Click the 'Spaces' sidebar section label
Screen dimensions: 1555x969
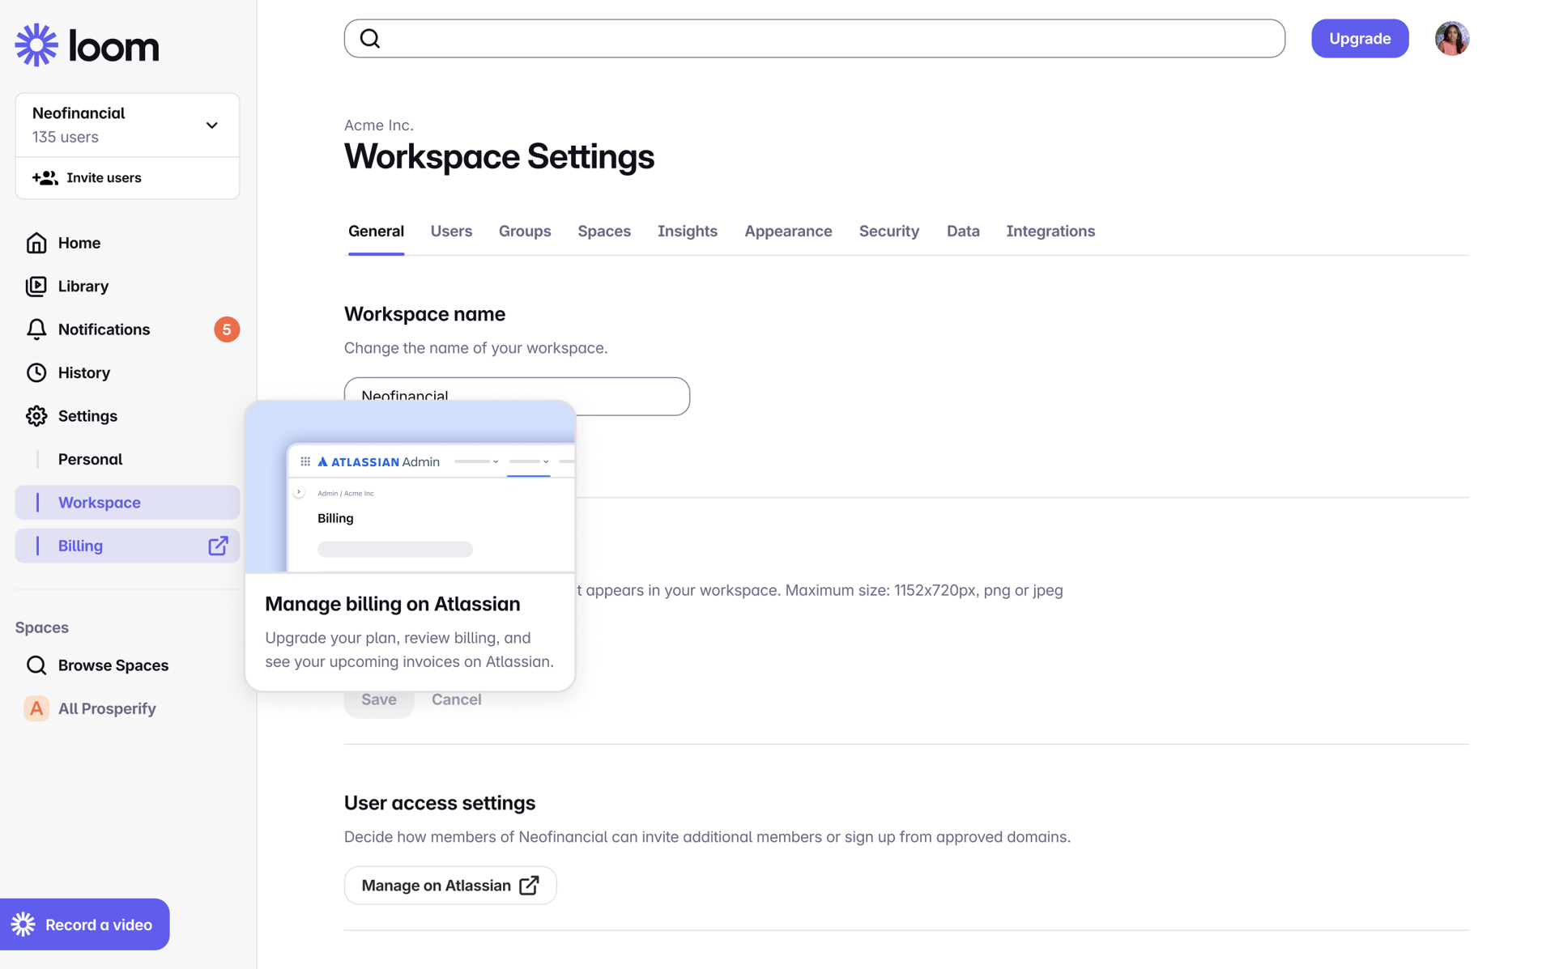(x=42, y=627)
